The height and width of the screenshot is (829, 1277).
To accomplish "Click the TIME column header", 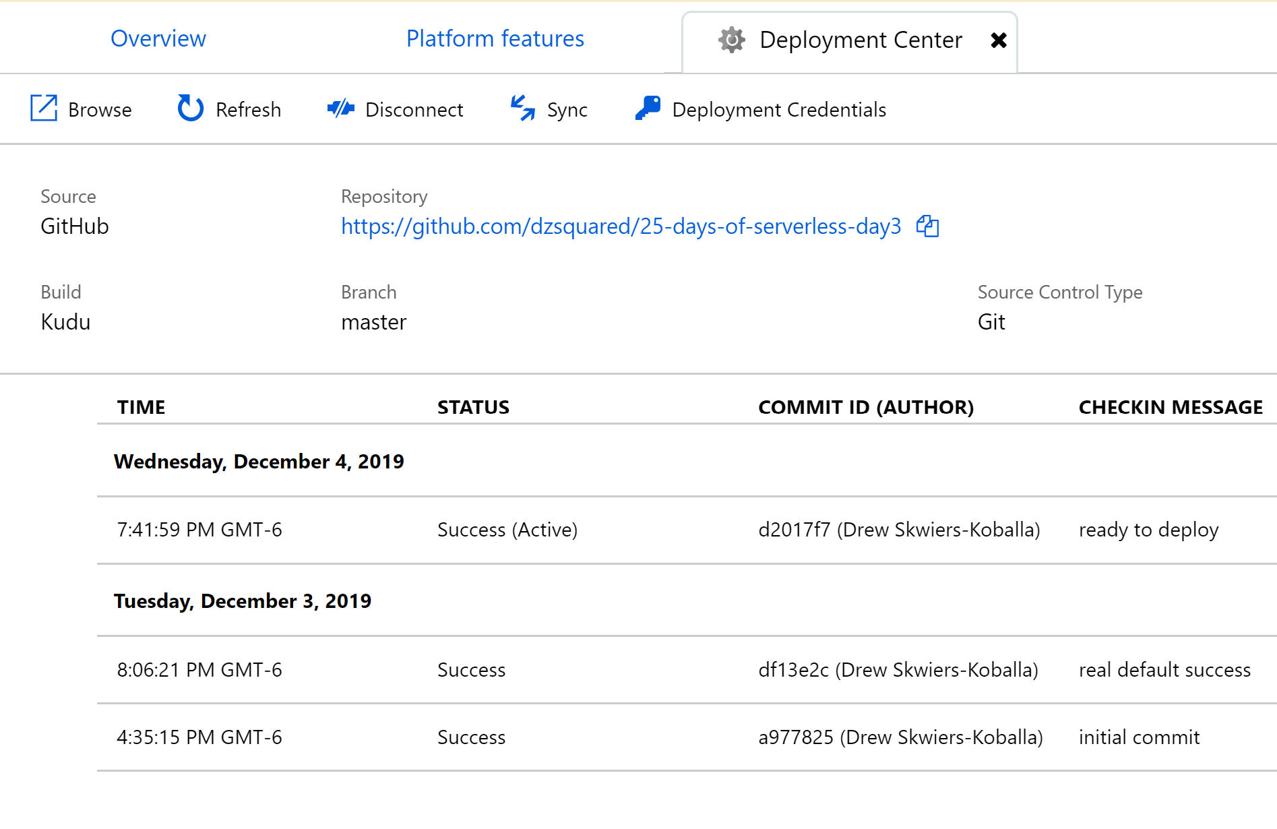I will tap(142, 407).
